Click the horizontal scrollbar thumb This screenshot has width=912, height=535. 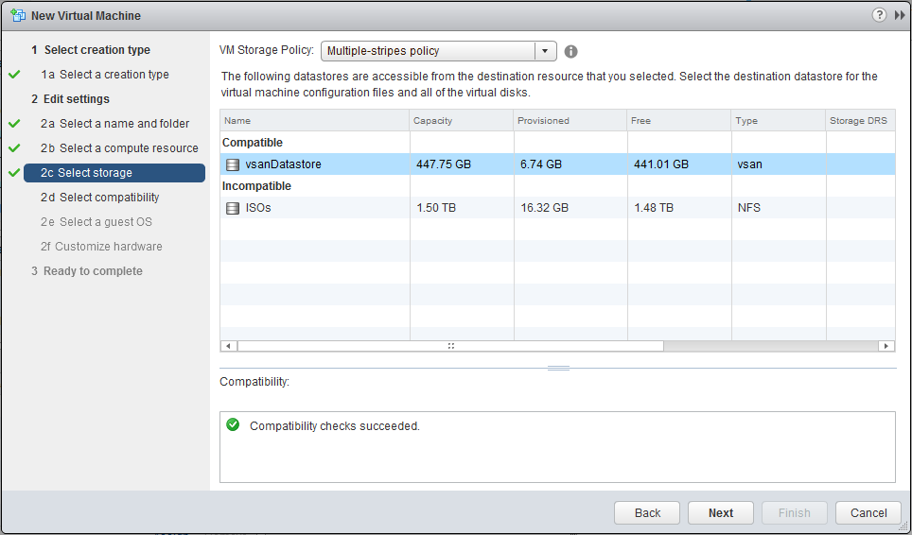point(450,346)
